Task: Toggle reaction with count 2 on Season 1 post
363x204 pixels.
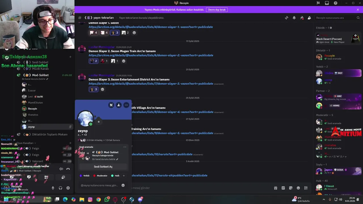Action: (125, 33)
